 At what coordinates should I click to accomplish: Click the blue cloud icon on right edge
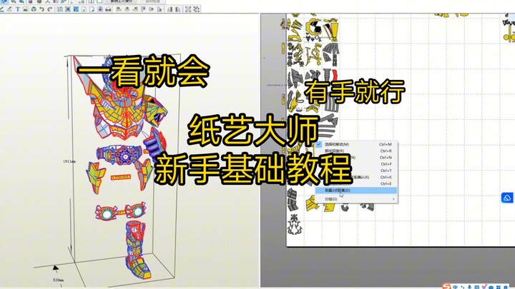507,198
